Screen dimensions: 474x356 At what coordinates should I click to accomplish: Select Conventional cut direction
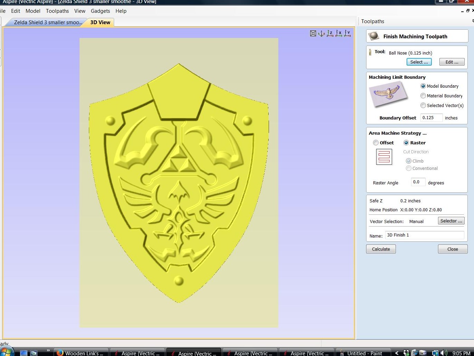tap(409, 168)
